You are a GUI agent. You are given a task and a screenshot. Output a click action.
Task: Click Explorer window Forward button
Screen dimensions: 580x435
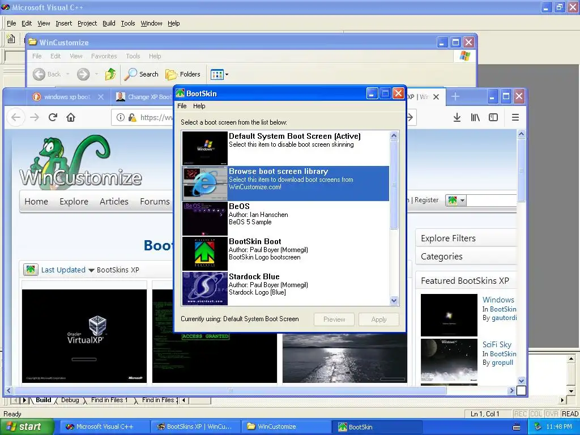[x=83, y=74]
